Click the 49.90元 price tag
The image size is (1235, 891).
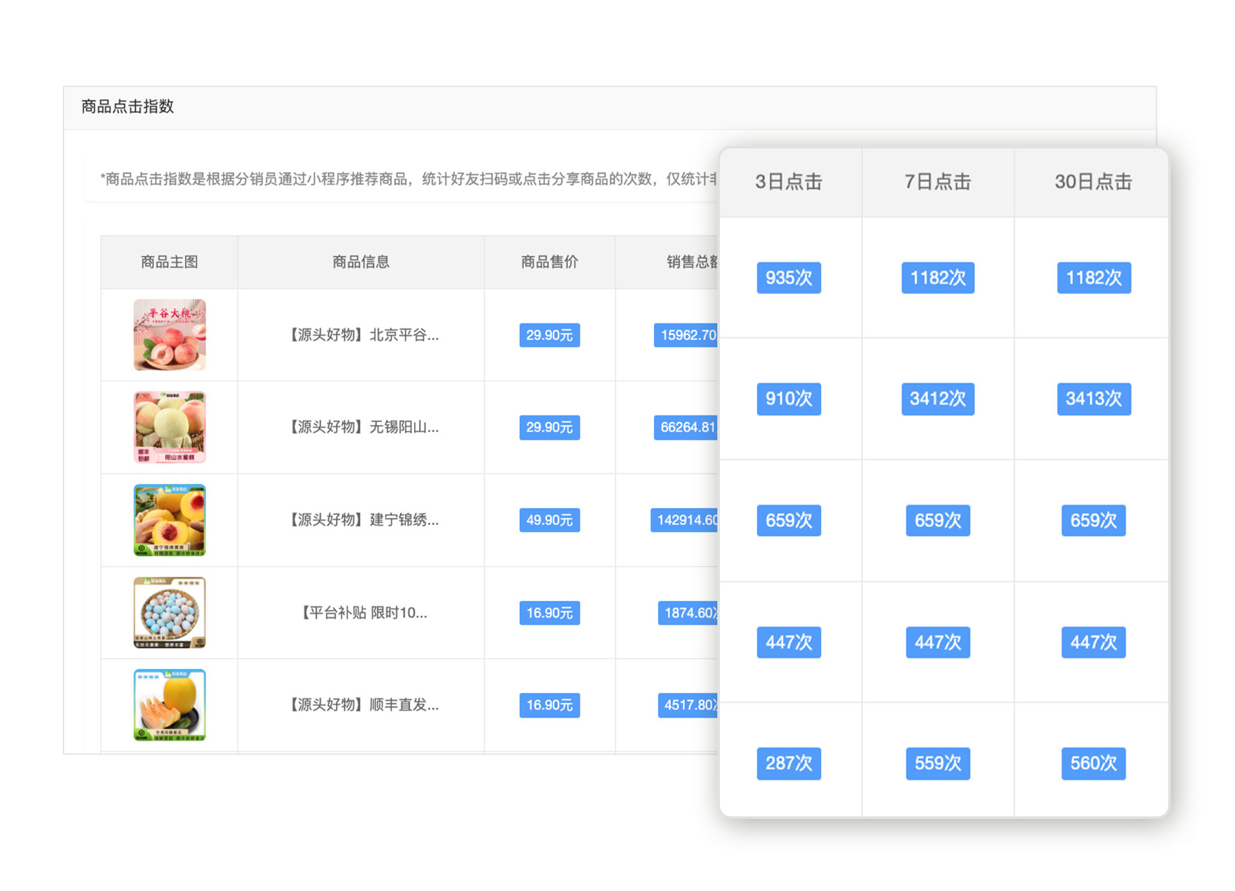click(549, 520)
